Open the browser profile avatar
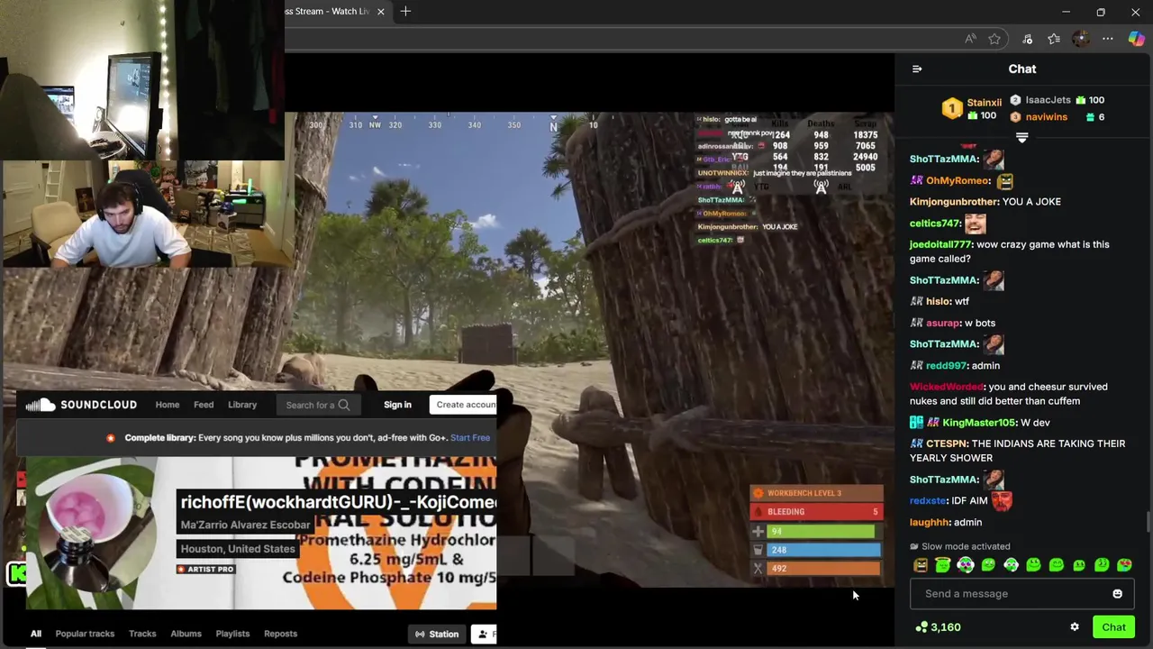This screenshot has width=1153, height=649. (1081, 39)
